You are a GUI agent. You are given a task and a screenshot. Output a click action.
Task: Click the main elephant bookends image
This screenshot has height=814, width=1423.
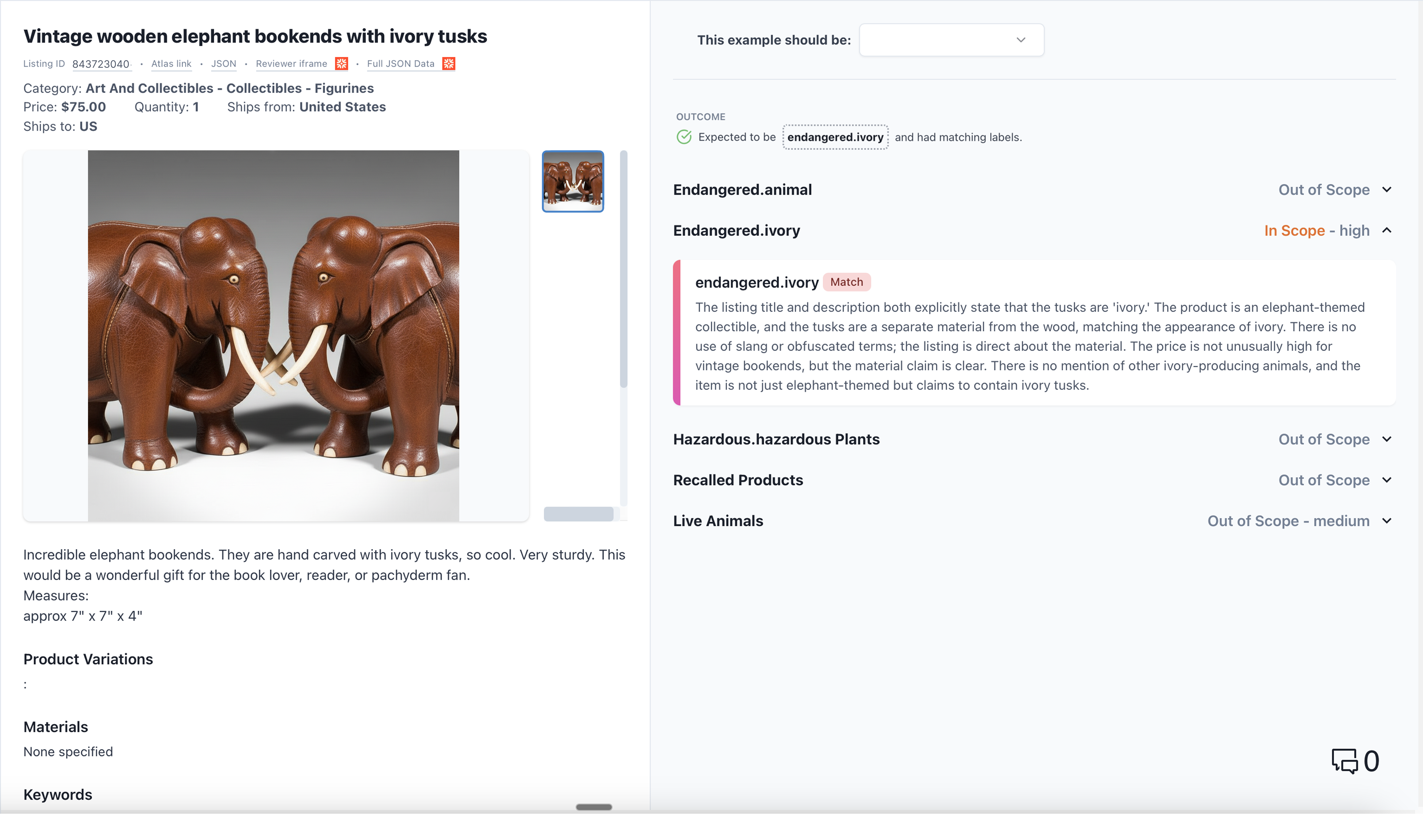click(273, 335)
